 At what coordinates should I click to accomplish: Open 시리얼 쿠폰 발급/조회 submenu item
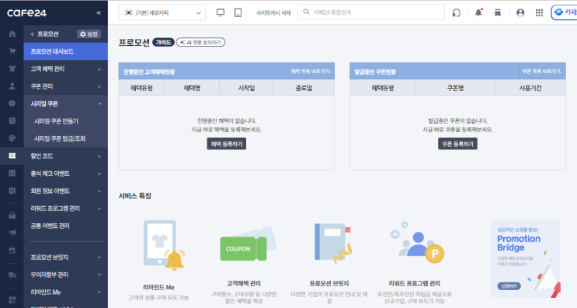coord(60,138)
